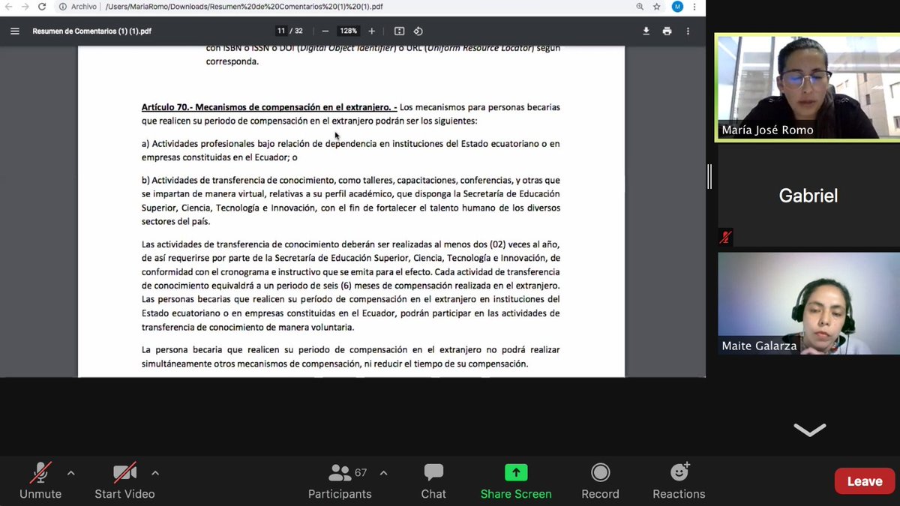Open Chrome's three-dot menu
The height and width of the screenshot is (506, 900).
[x=695, y=7]
